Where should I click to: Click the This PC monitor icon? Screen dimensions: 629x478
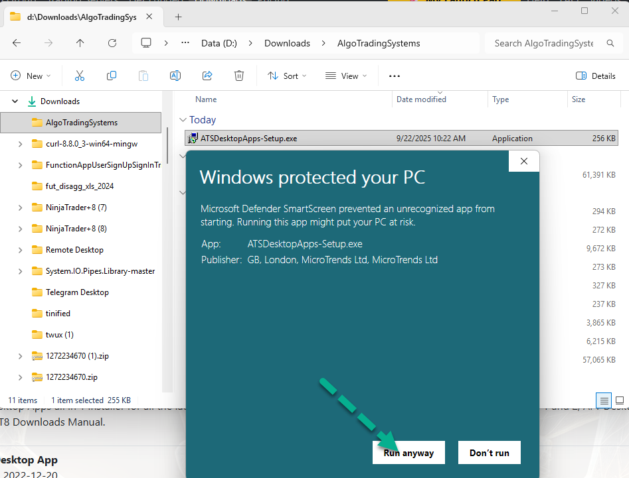point(146,43)
